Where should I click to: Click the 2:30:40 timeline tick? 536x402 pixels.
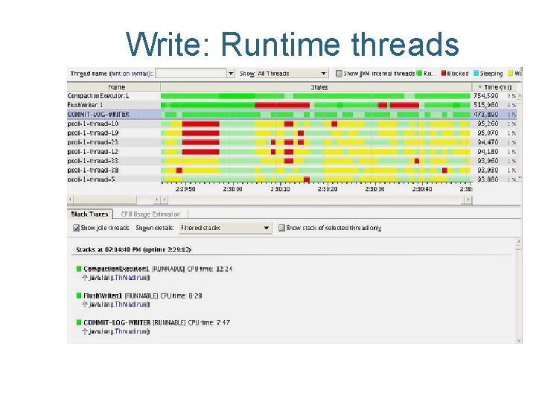422,188
